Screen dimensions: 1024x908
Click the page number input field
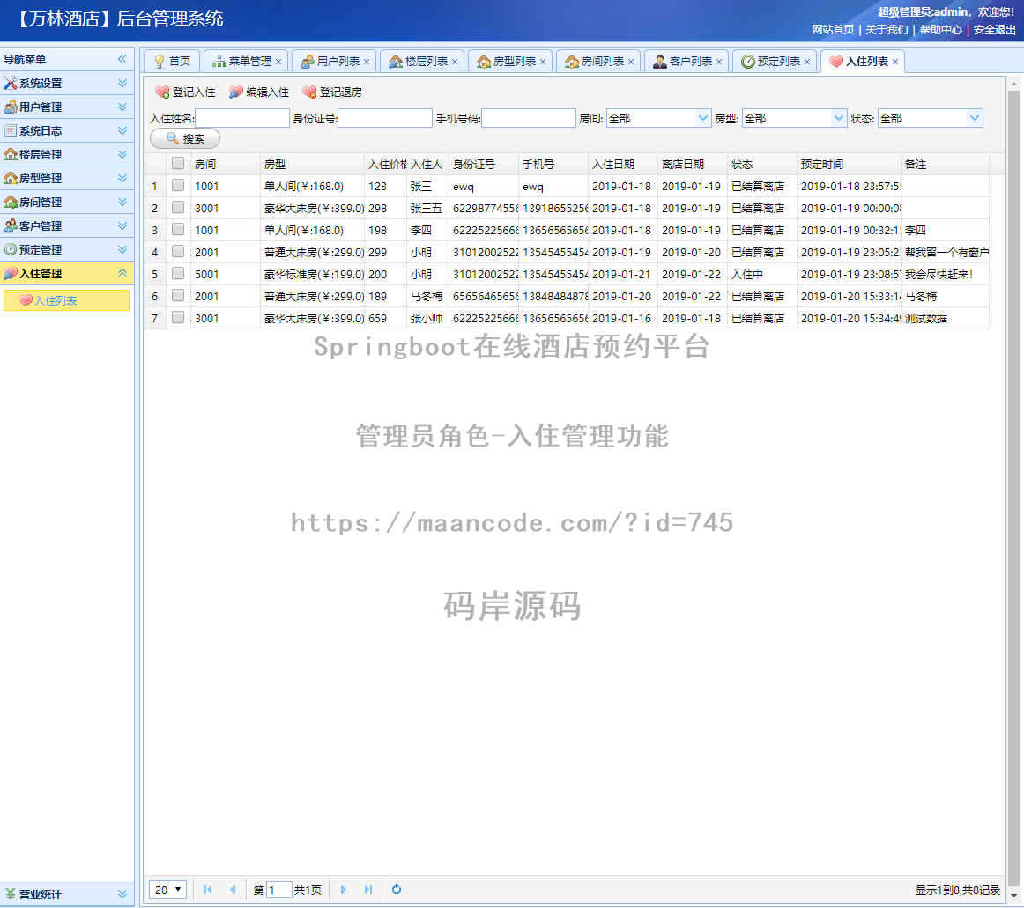coord(278,890)
